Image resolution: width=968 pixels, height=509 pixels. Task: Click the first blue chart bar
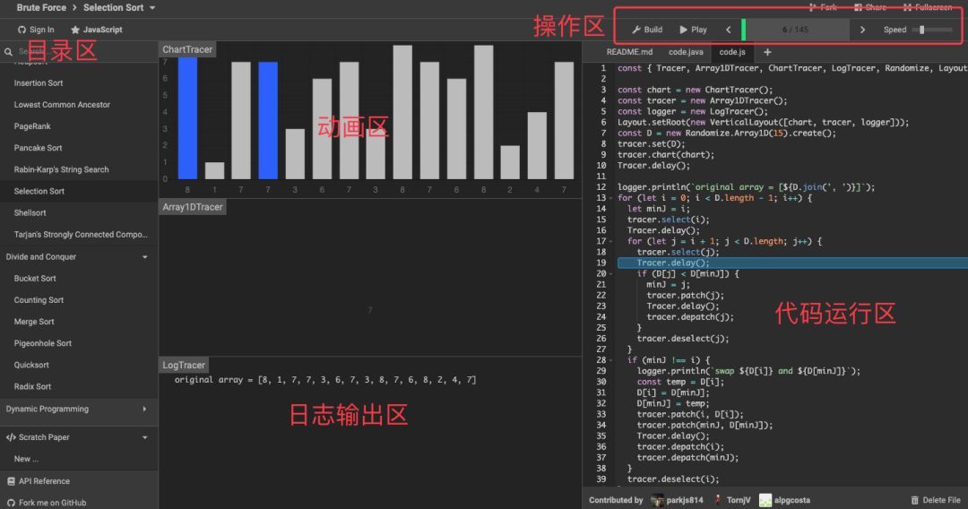(187, 118)
